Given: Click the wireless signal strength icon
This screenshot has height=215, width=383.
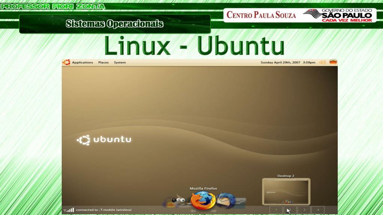Looking at the screenshot, I should [x=69, y=210].
